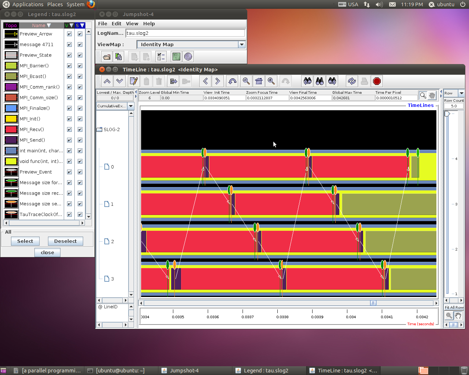
Task: Click the Topo column header
Action: tap(11, 26)
